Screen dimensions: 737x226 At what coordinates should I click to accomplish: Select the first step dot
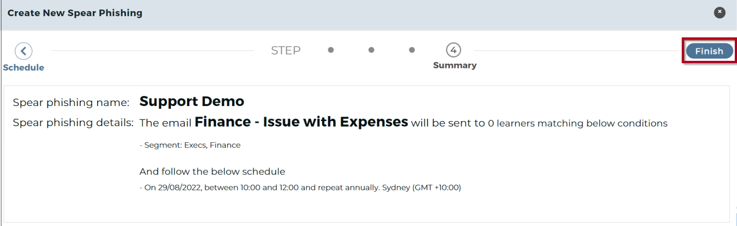(331, 50)
